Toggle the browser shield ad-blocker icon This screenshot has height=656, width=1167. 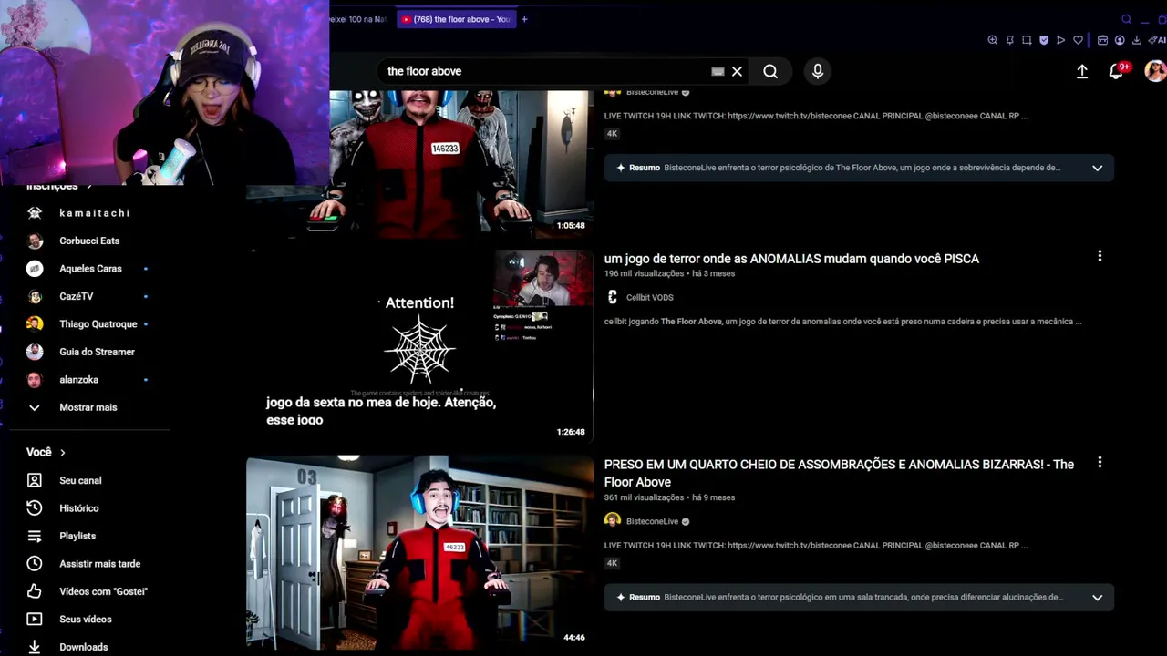(x=1044, y=40)
